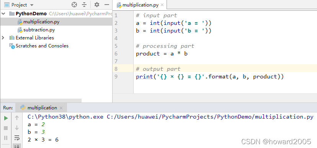The image size is (317, 148).
Task: Click the line b = int(input('b = '))
Action: (174, 31)
